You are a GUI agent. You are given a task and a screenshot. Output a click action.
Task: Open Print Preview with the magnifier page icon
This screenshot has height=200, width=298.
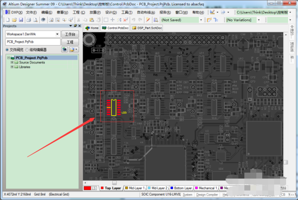pos(35,20)
